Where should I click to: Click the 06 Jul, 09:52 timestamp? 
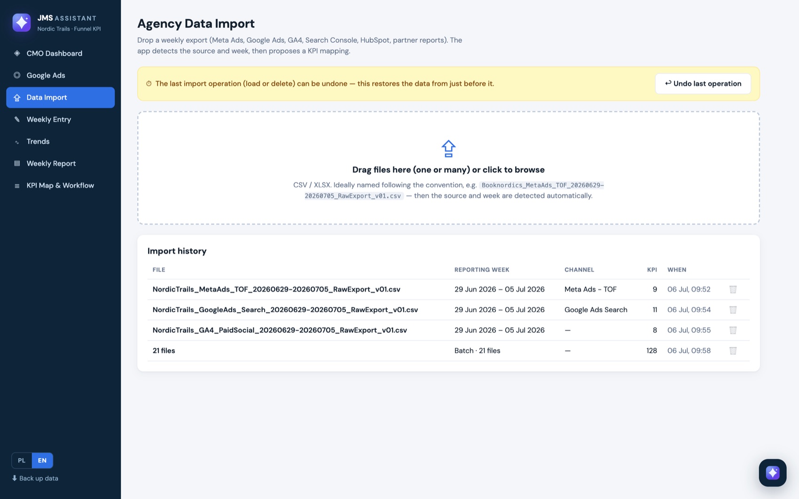[x=689, y=289]
